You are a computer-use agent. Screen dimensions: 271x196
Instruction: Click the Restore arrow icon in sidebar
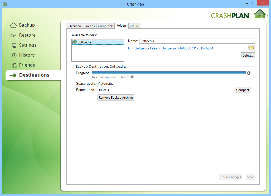[x=13, y=35]
